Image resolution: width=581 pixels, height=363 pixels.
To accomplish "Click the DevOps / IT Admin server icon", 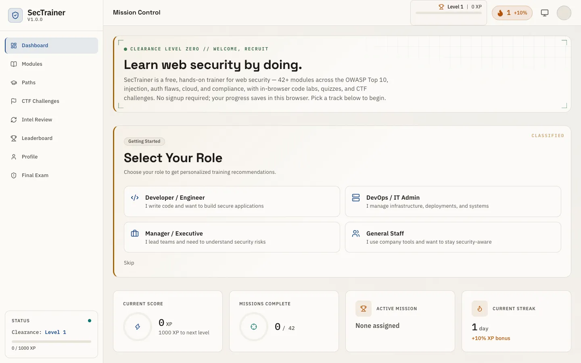I will click(356, 198).
